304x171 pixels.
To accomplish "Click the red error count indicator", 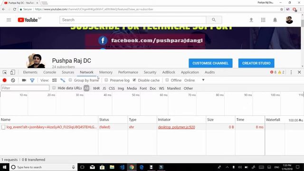I will pos(274,72).
